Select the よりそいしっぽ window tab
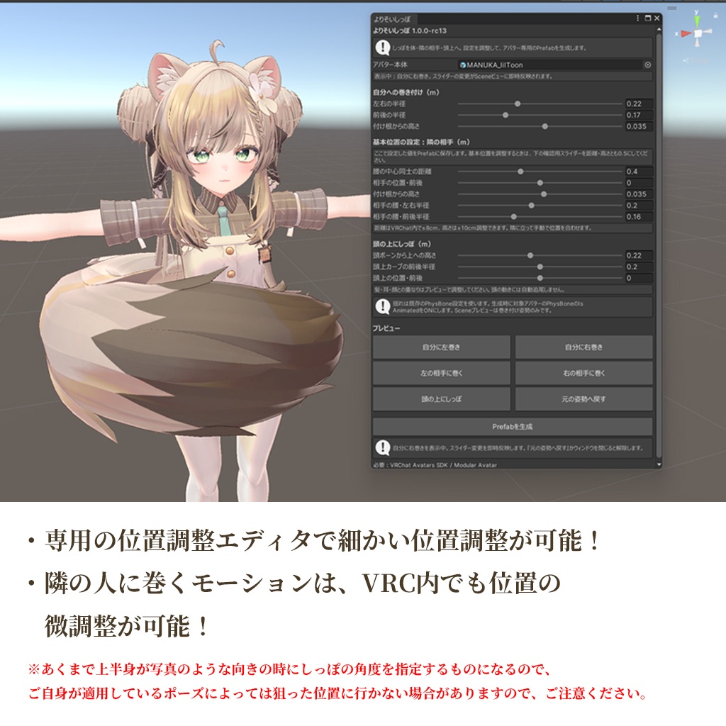This screenshot has width=726, height=726. coord(393,19)
